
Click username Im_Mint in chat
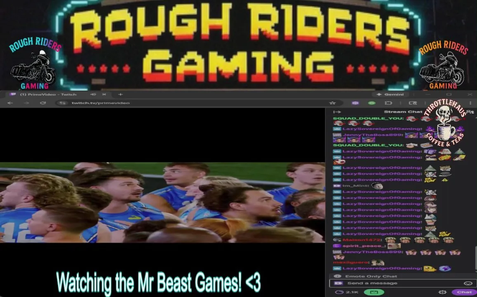pos(356,186)
